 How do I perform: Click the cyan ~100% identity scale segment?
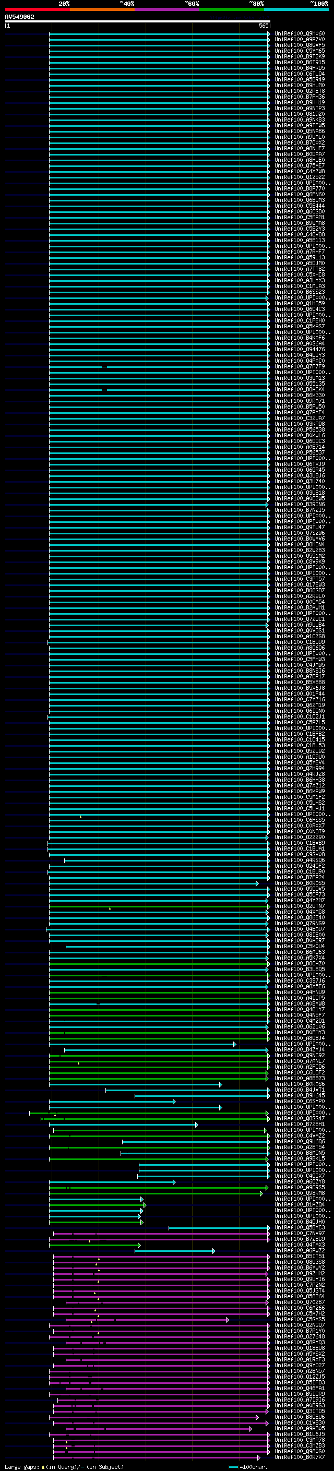296,9
